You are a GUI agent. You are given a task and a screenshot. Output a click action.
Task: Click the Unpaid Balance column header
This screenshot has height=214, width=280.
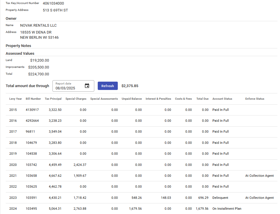(x=132, y=99)
